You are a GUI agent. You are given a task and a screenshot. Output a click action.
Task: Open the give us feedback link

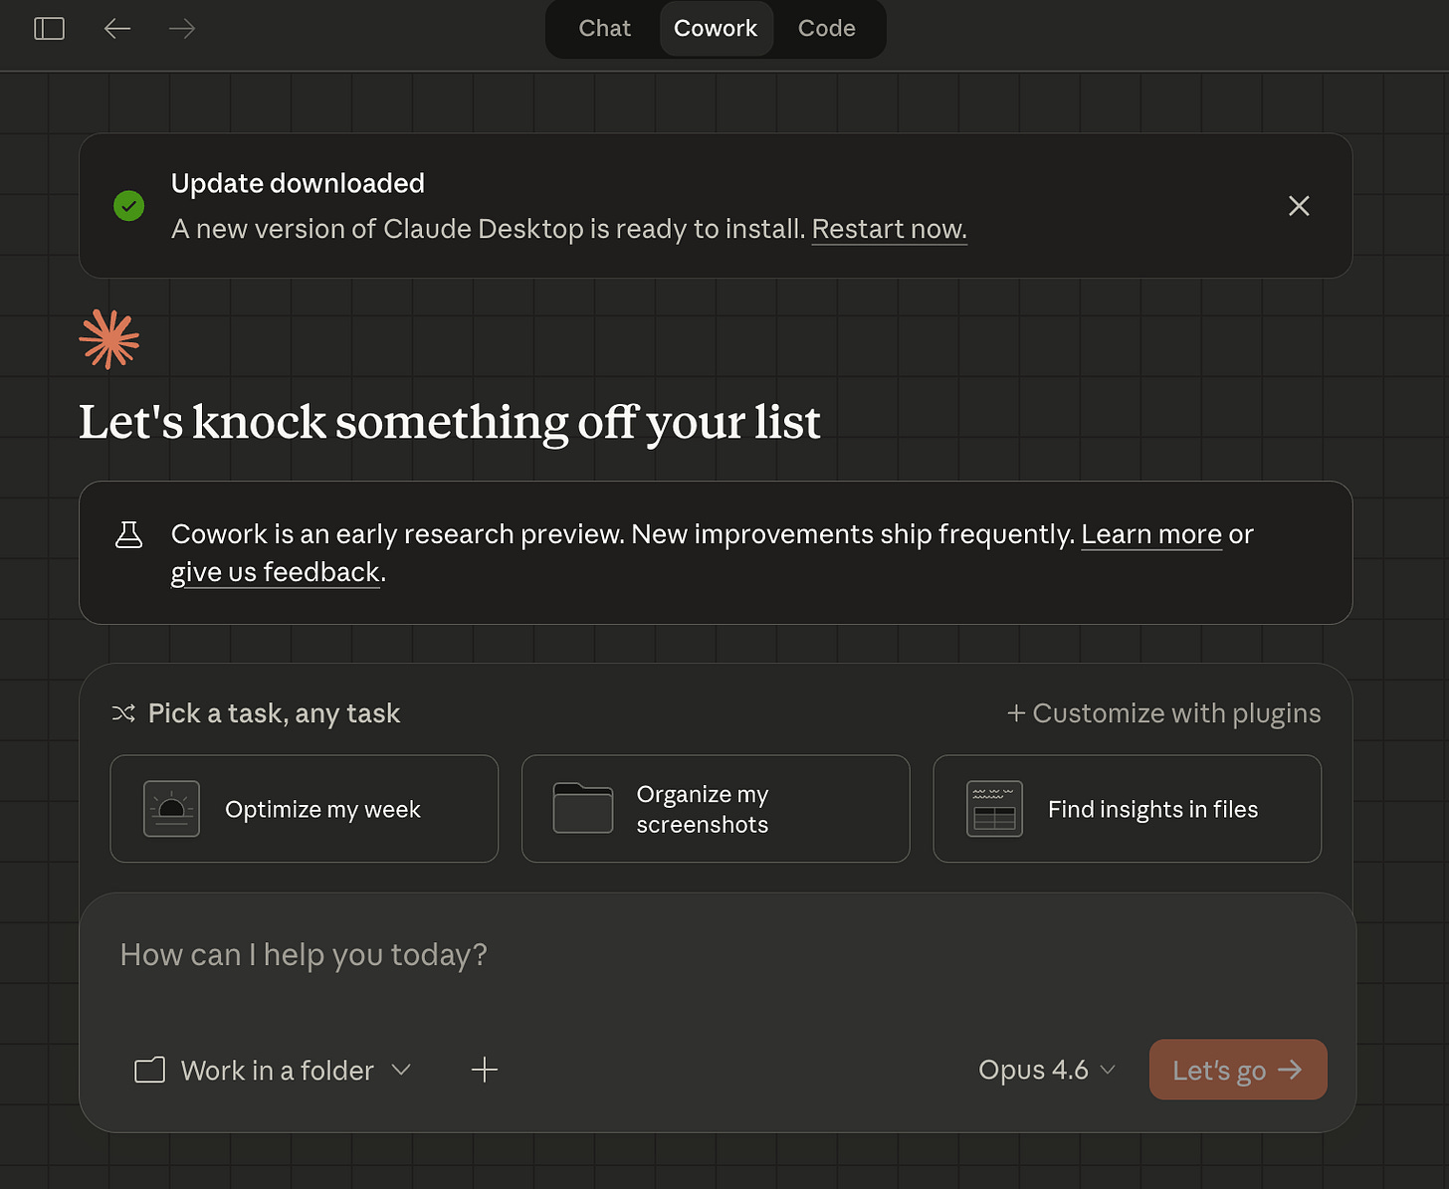point(276,572)
